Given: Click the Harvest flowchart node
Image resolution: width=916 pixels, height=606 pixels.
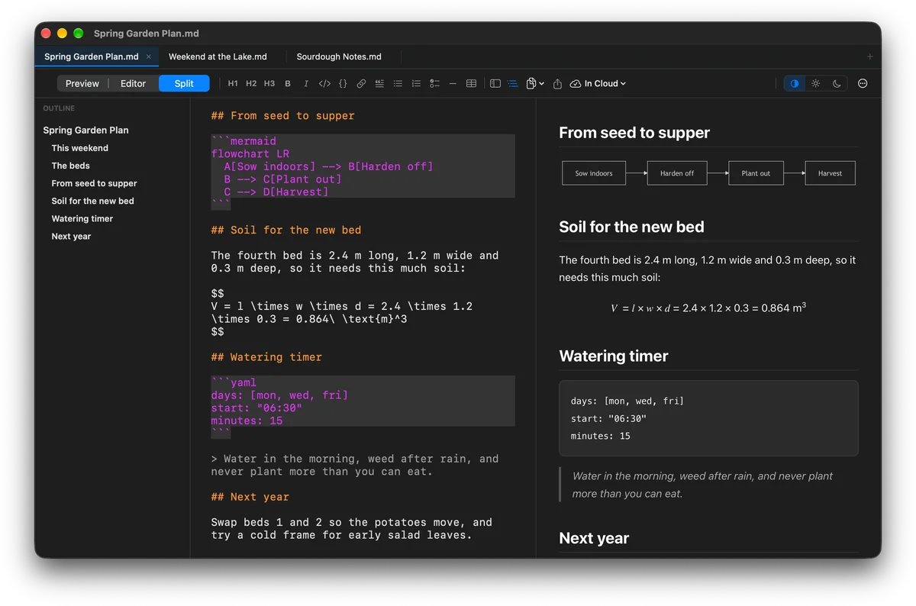Looking at the screenshot, I should point(830,173).
